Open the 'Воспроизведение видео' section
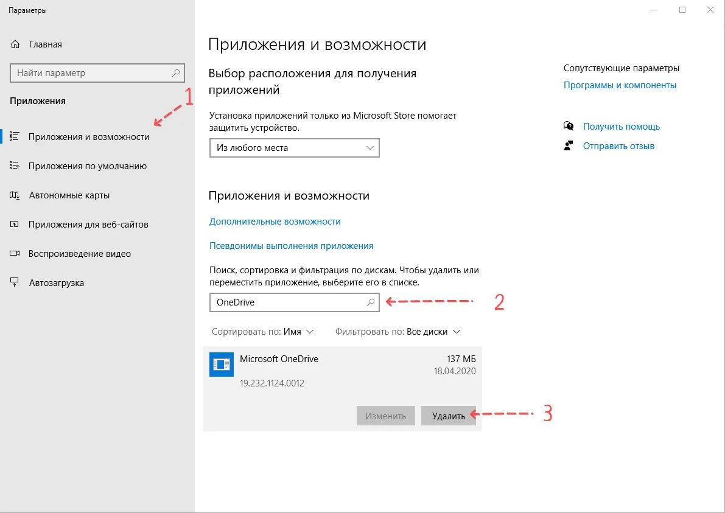Screen dimensions: 725x513 click(80, 253)
